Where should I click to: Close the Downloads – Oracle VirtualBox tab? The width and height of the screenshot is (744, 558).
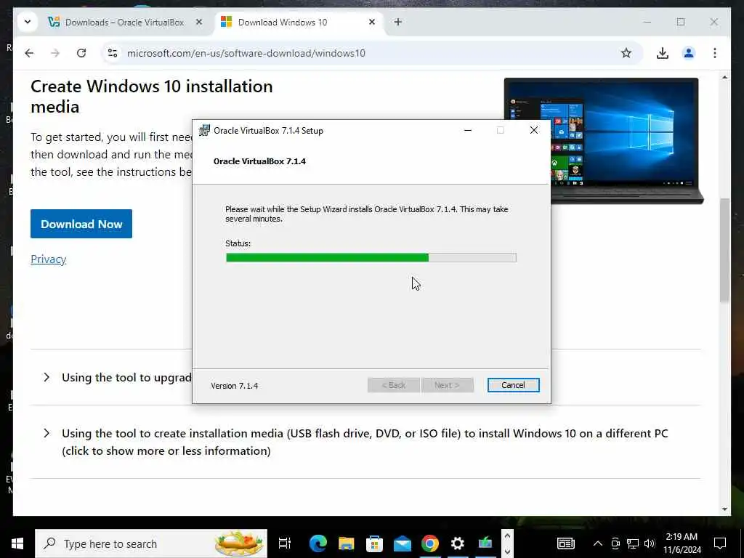(199, 22)
